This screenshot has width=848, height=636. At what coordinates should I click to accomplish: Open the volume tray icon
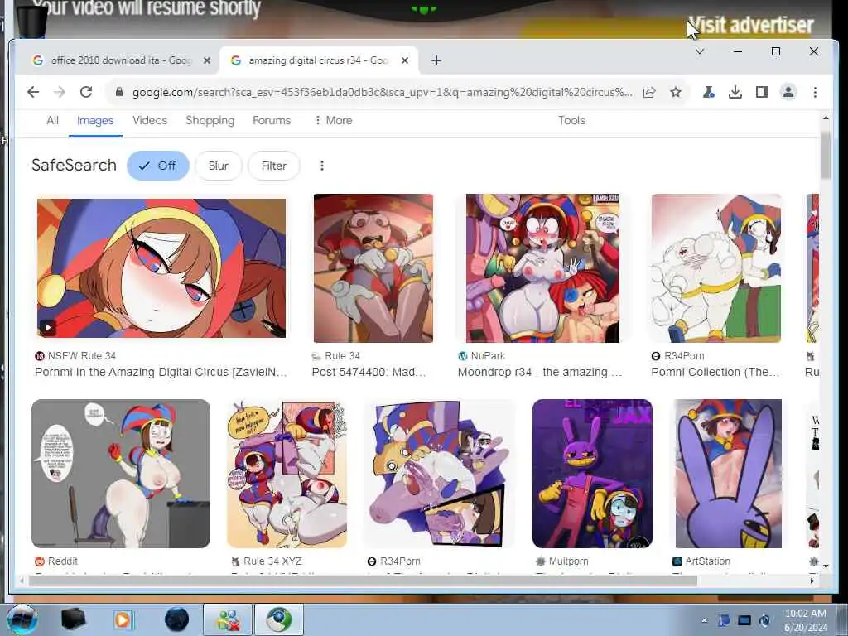(x=764, y=620)
